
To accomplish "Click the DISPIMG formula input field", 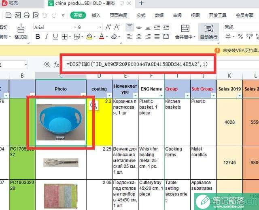I will click(138, 64).
